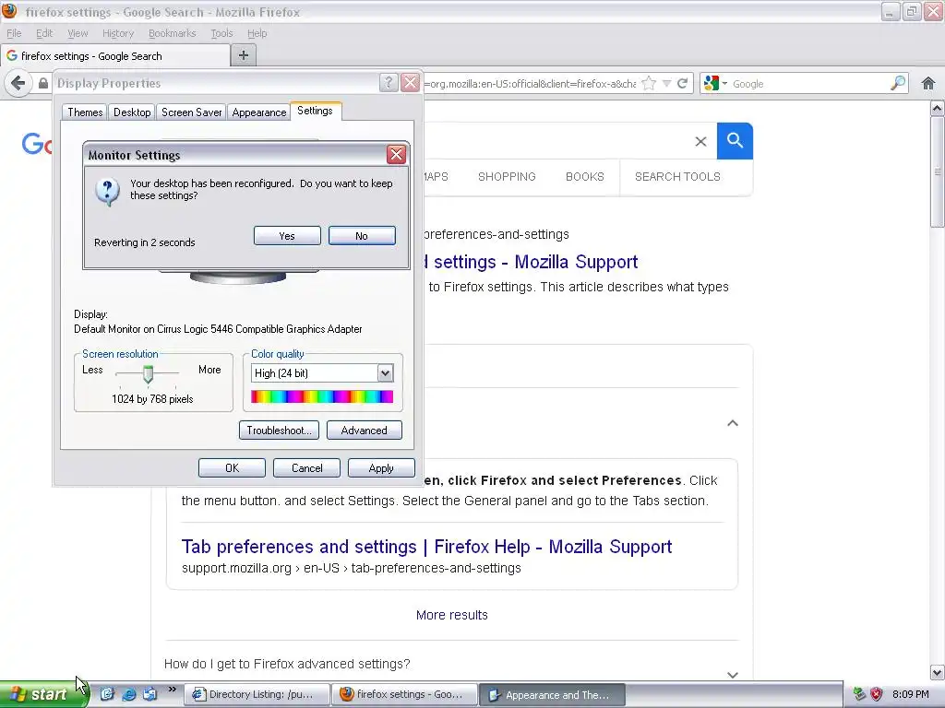Click the page scrollbar up arrow
945x708 pixels.
(x=938, y=109)
